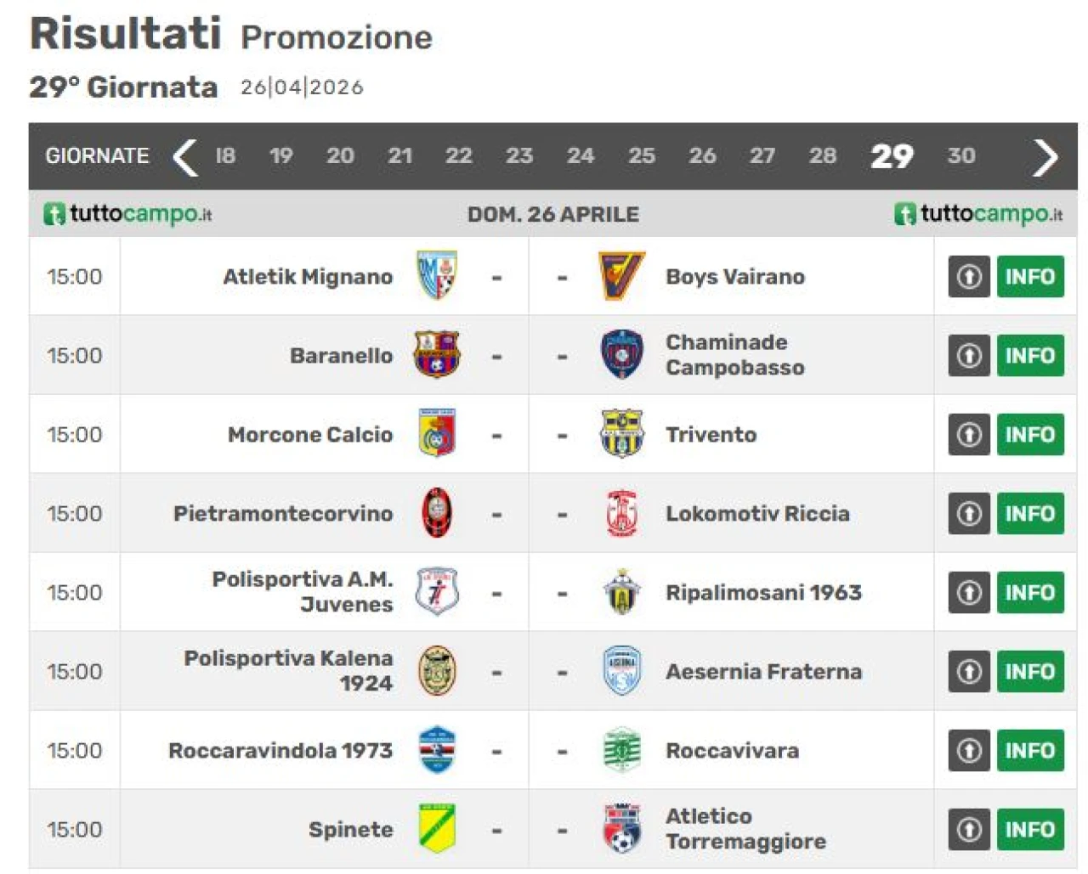This screenshot has width=1088, height=874.
Task: Switch to giornata 28
Action: pos(822,156)
